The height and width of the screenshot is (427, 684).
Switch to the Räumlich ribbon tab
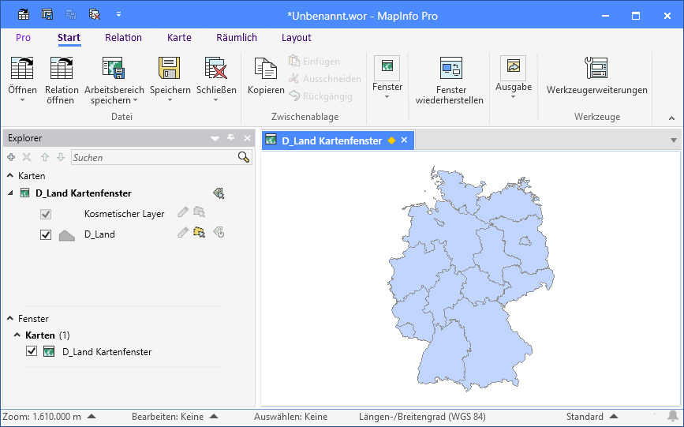[237, 38]
